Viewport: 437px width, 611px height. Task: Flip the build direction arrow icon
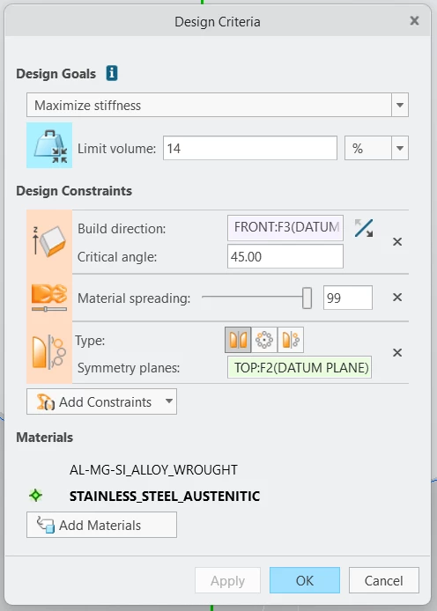click(x=364, y=228)
